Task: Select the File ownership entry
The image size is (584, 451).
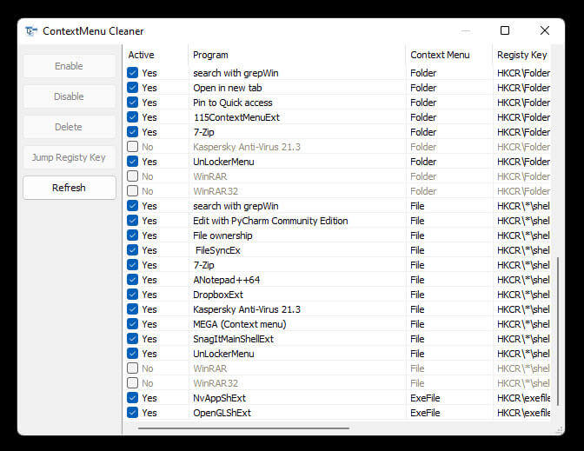Action: 222,235
